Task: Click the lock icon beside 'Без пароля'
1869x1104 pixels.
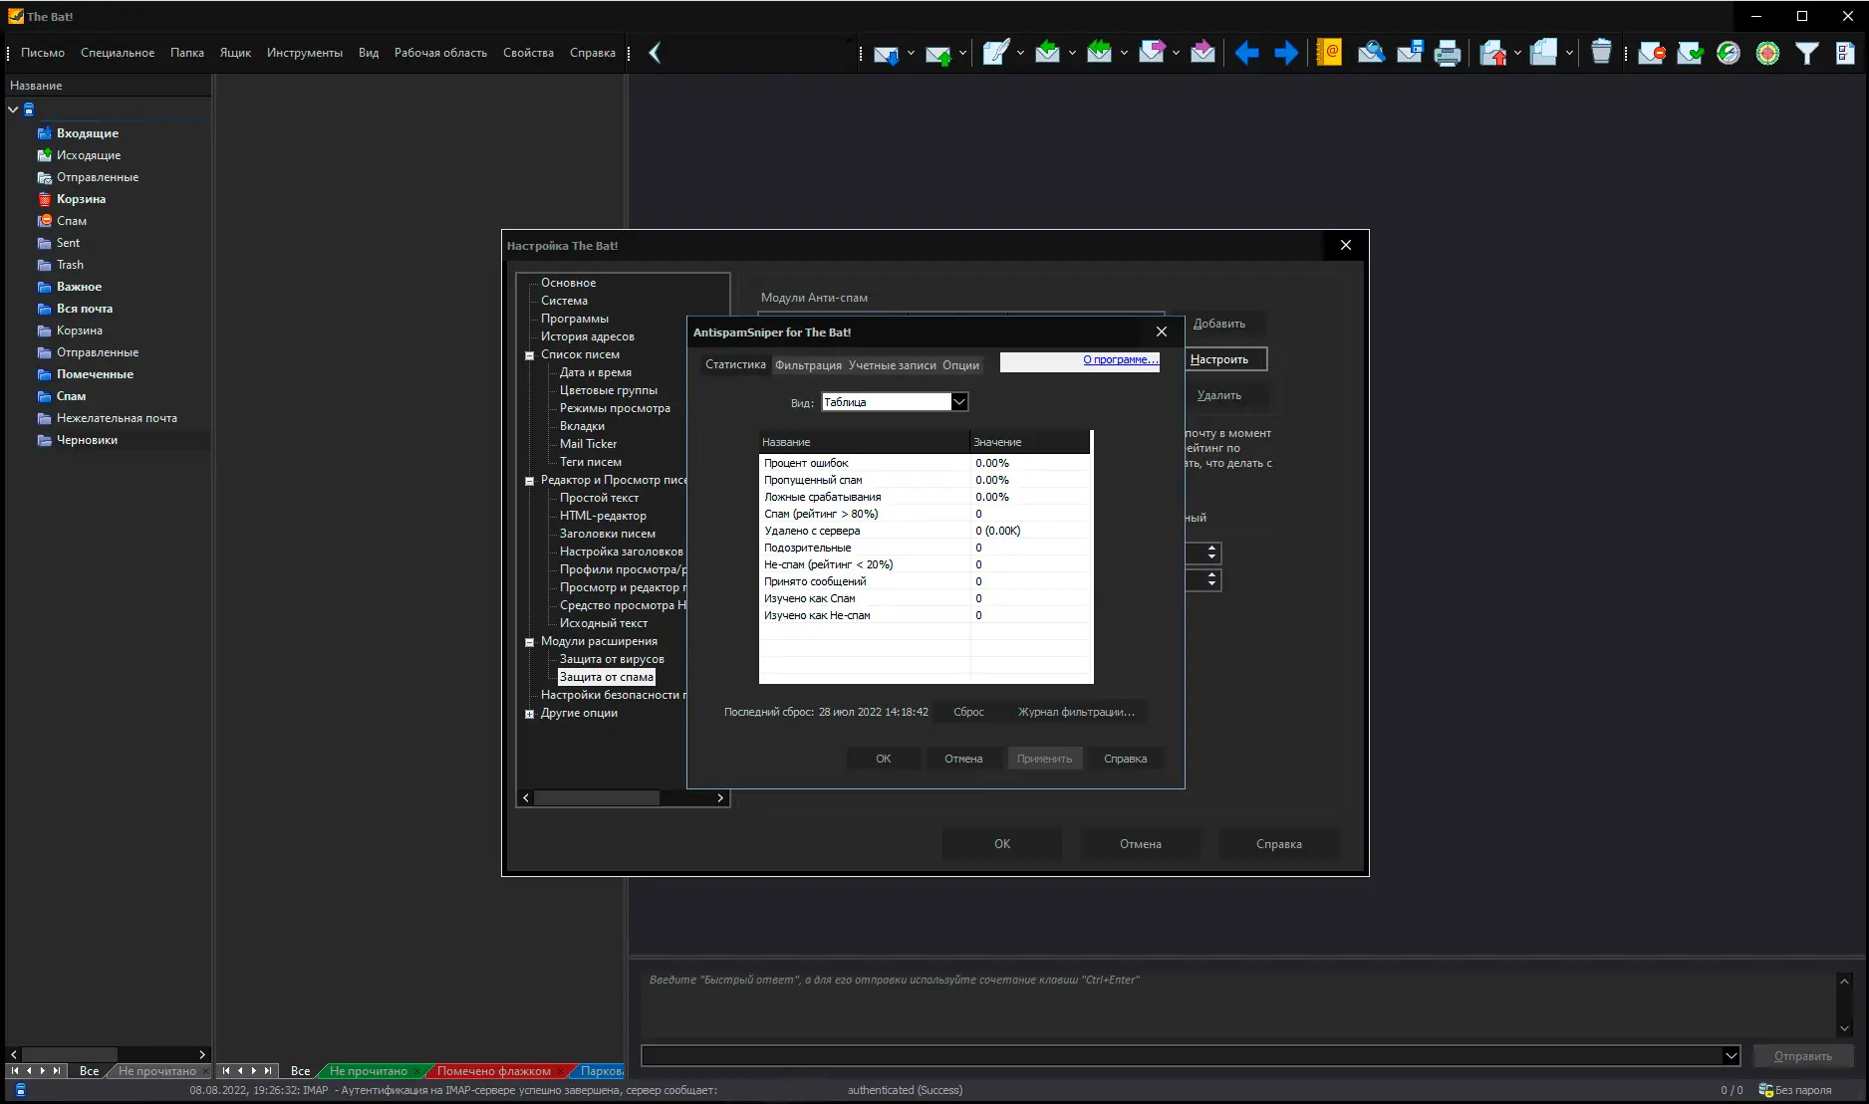Action: tap(1765, 1090)
